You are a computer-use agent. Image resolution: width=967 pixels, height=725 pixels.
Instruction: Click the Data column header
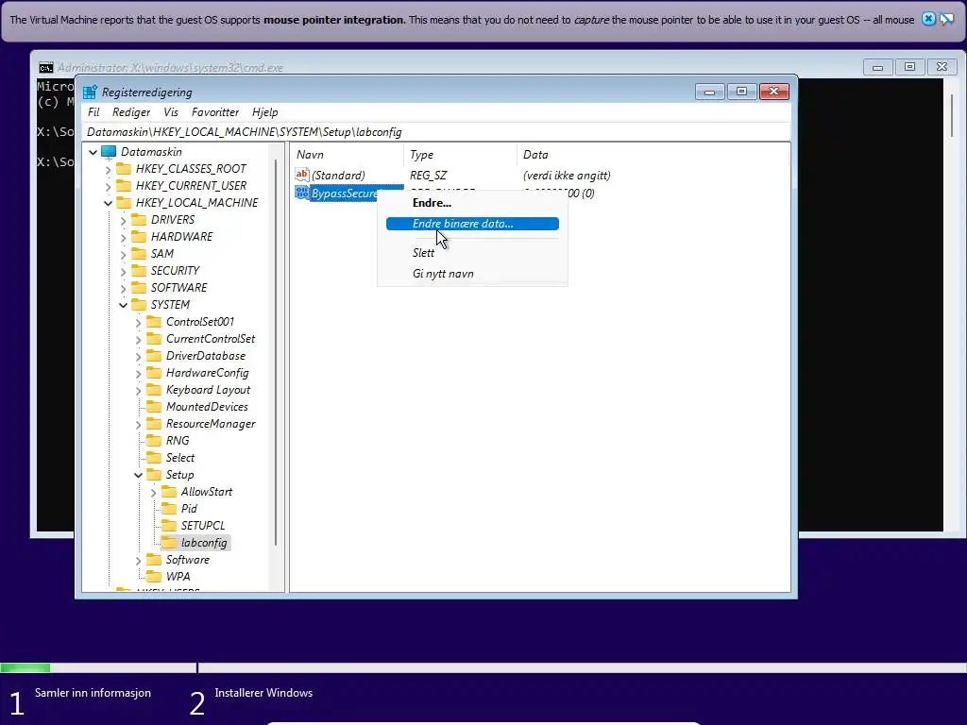[x=653, y=155]
